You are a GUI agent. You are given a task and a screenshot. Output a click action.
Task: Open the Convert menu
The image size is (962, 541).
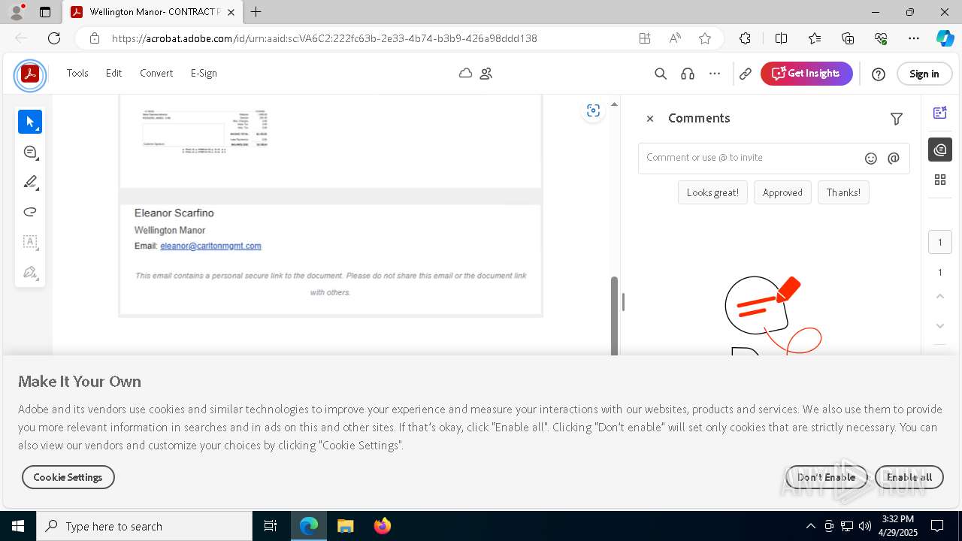click(x=156, y=74)
